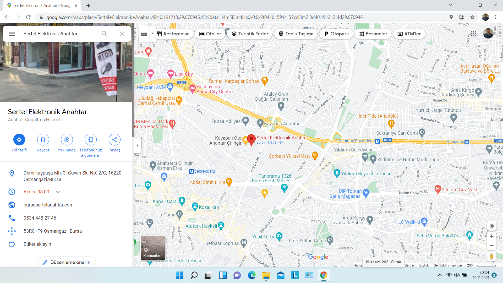The height and width of the screenshot is (283, 503).
Task: Open the Chrome tab search chevron
Action: [450, 5]
